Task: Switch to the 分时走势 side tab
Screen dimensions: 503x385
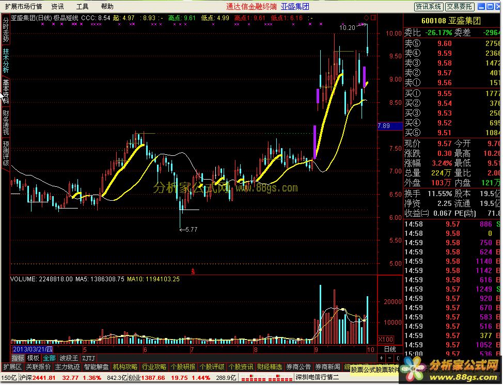Action: [x=6, y=29]
